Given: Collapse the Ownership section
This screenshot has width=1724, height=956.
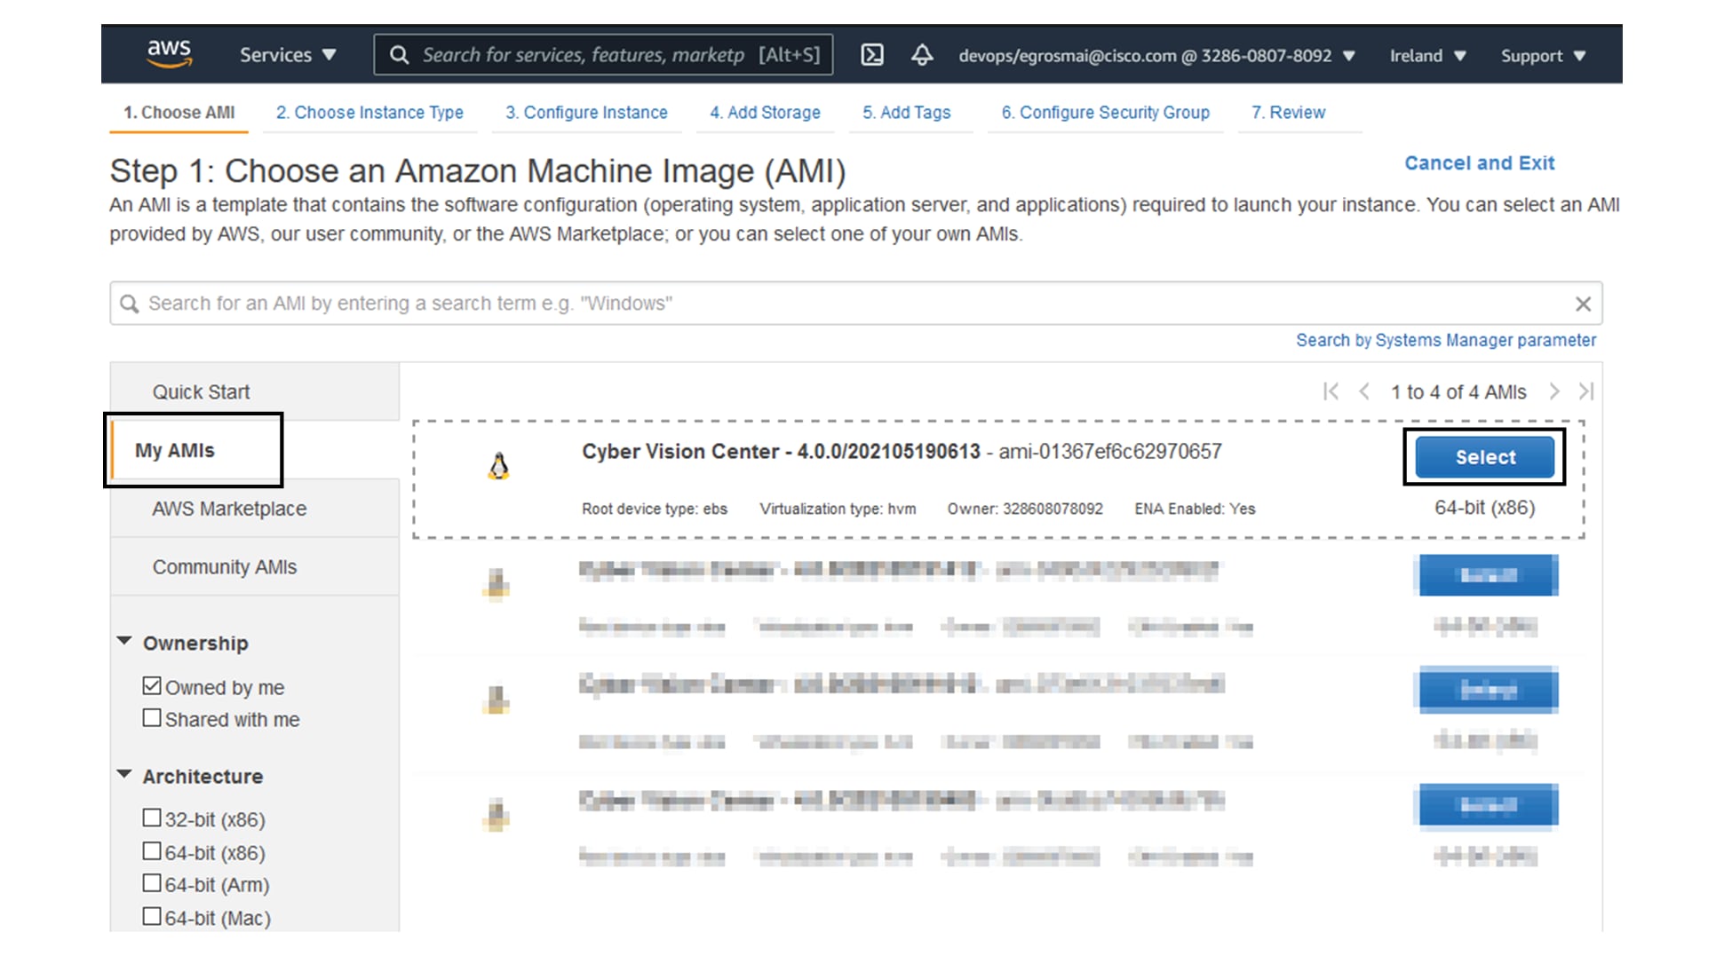Looking at the screenshot, I should (x=124, y=641).
